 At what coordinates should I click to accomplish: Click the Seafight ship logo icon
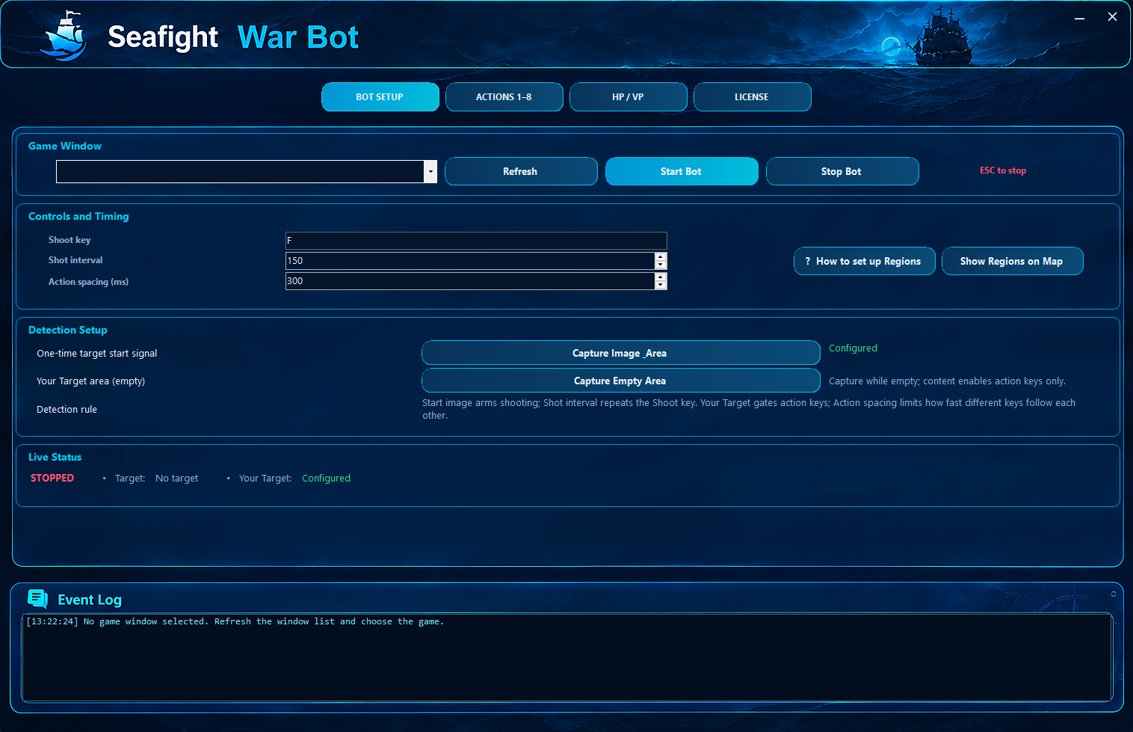point(66,35)
